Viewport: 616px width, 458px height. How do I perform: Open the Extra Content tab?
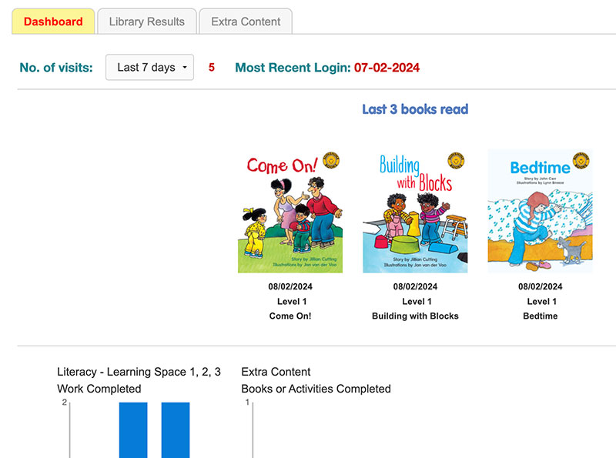[x=246, y=22]
